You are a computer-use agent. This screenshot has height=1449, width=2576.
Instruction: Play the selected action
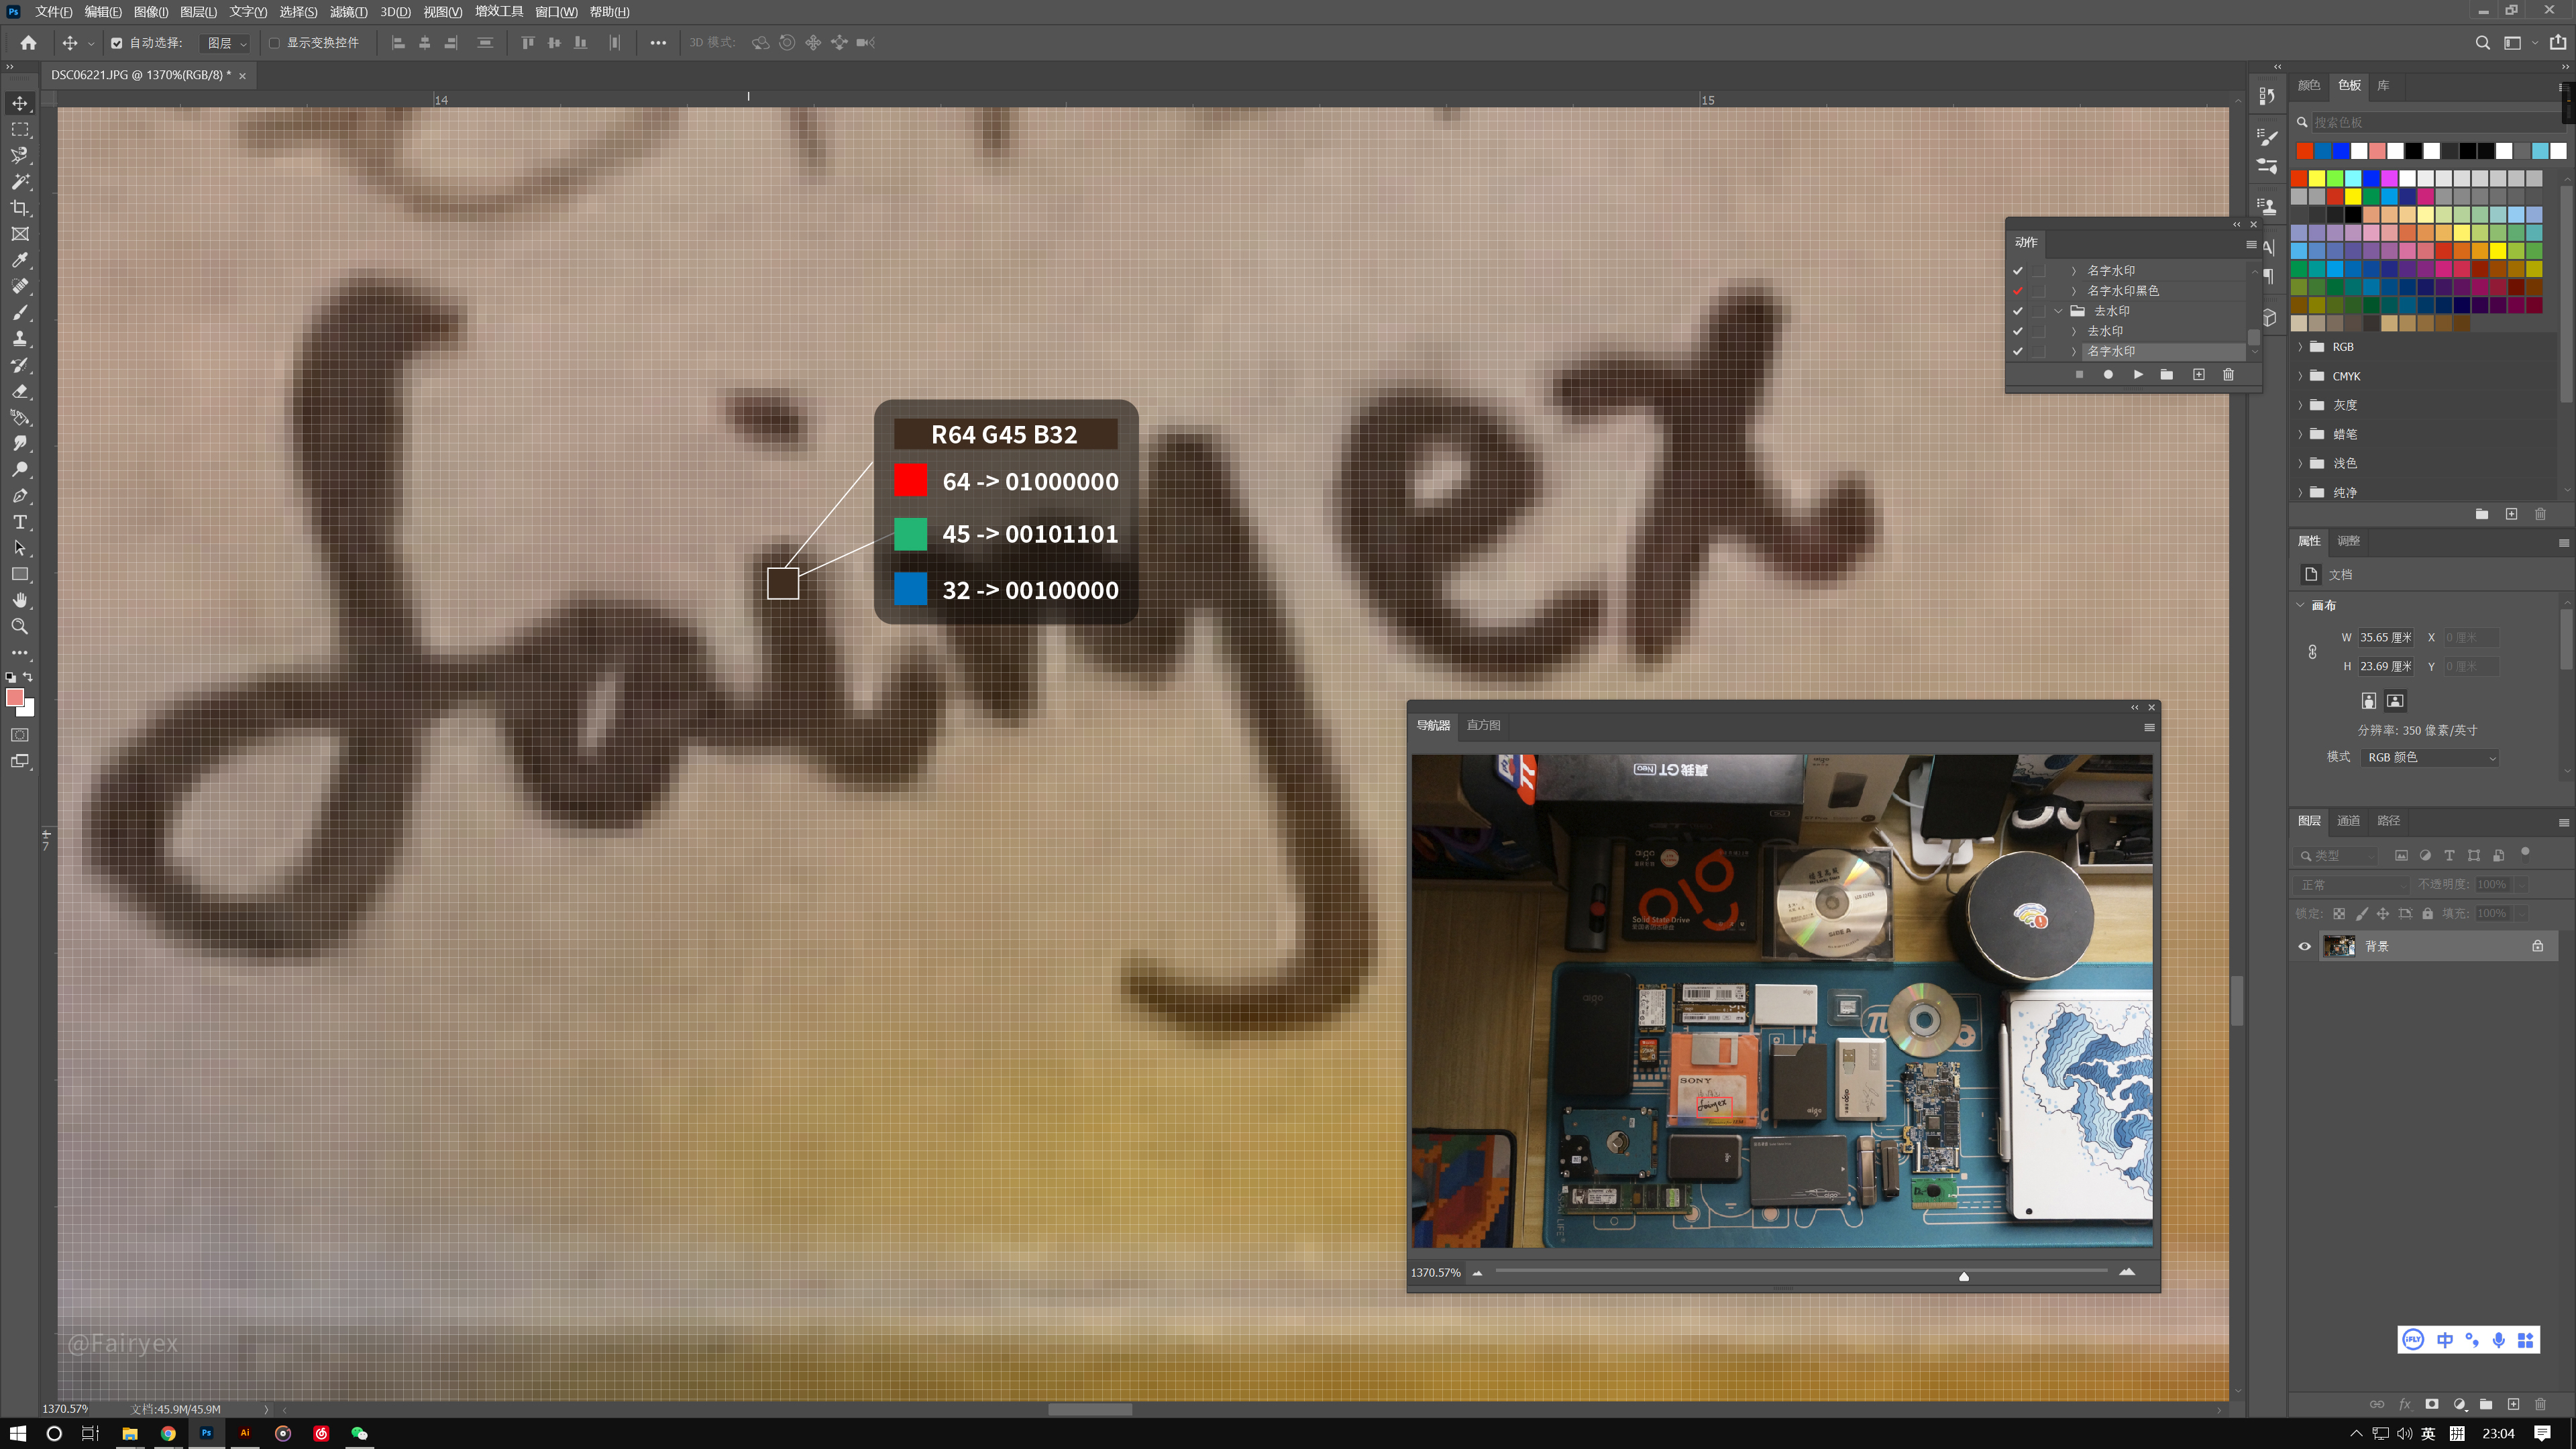pyautogui.click(x=2138, y=374)
